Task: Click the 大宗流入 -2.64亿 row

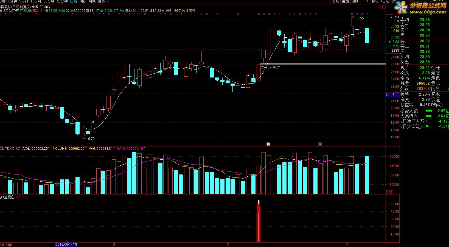Action: tap(425, 116)
